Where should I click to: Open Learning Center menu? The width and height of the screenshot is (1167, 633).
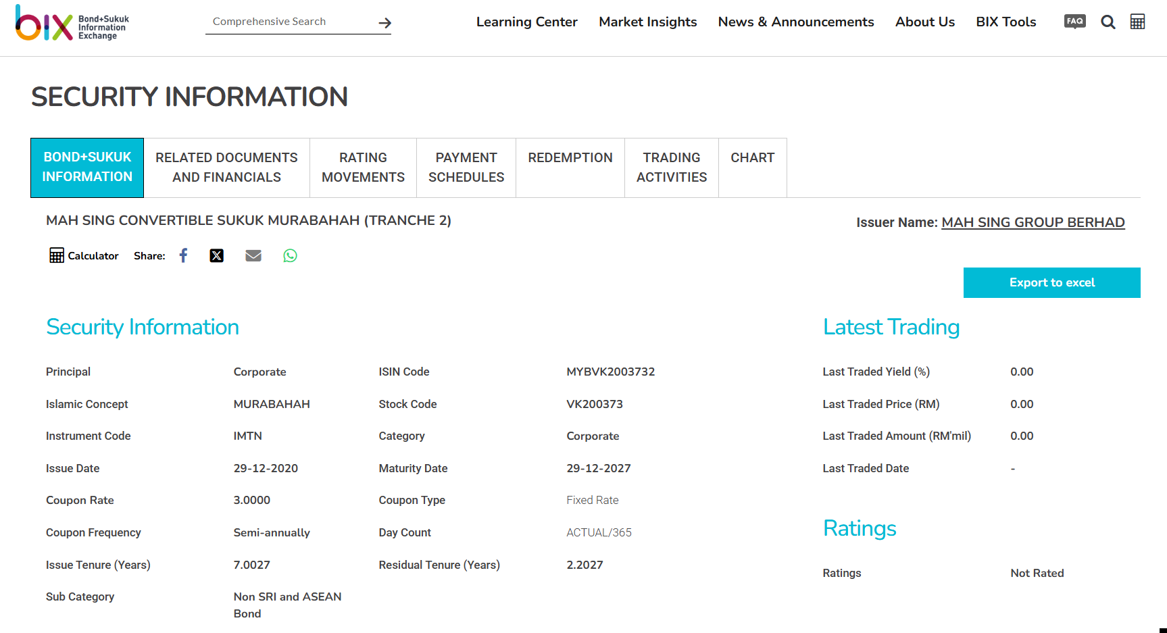tap(526, 22)
